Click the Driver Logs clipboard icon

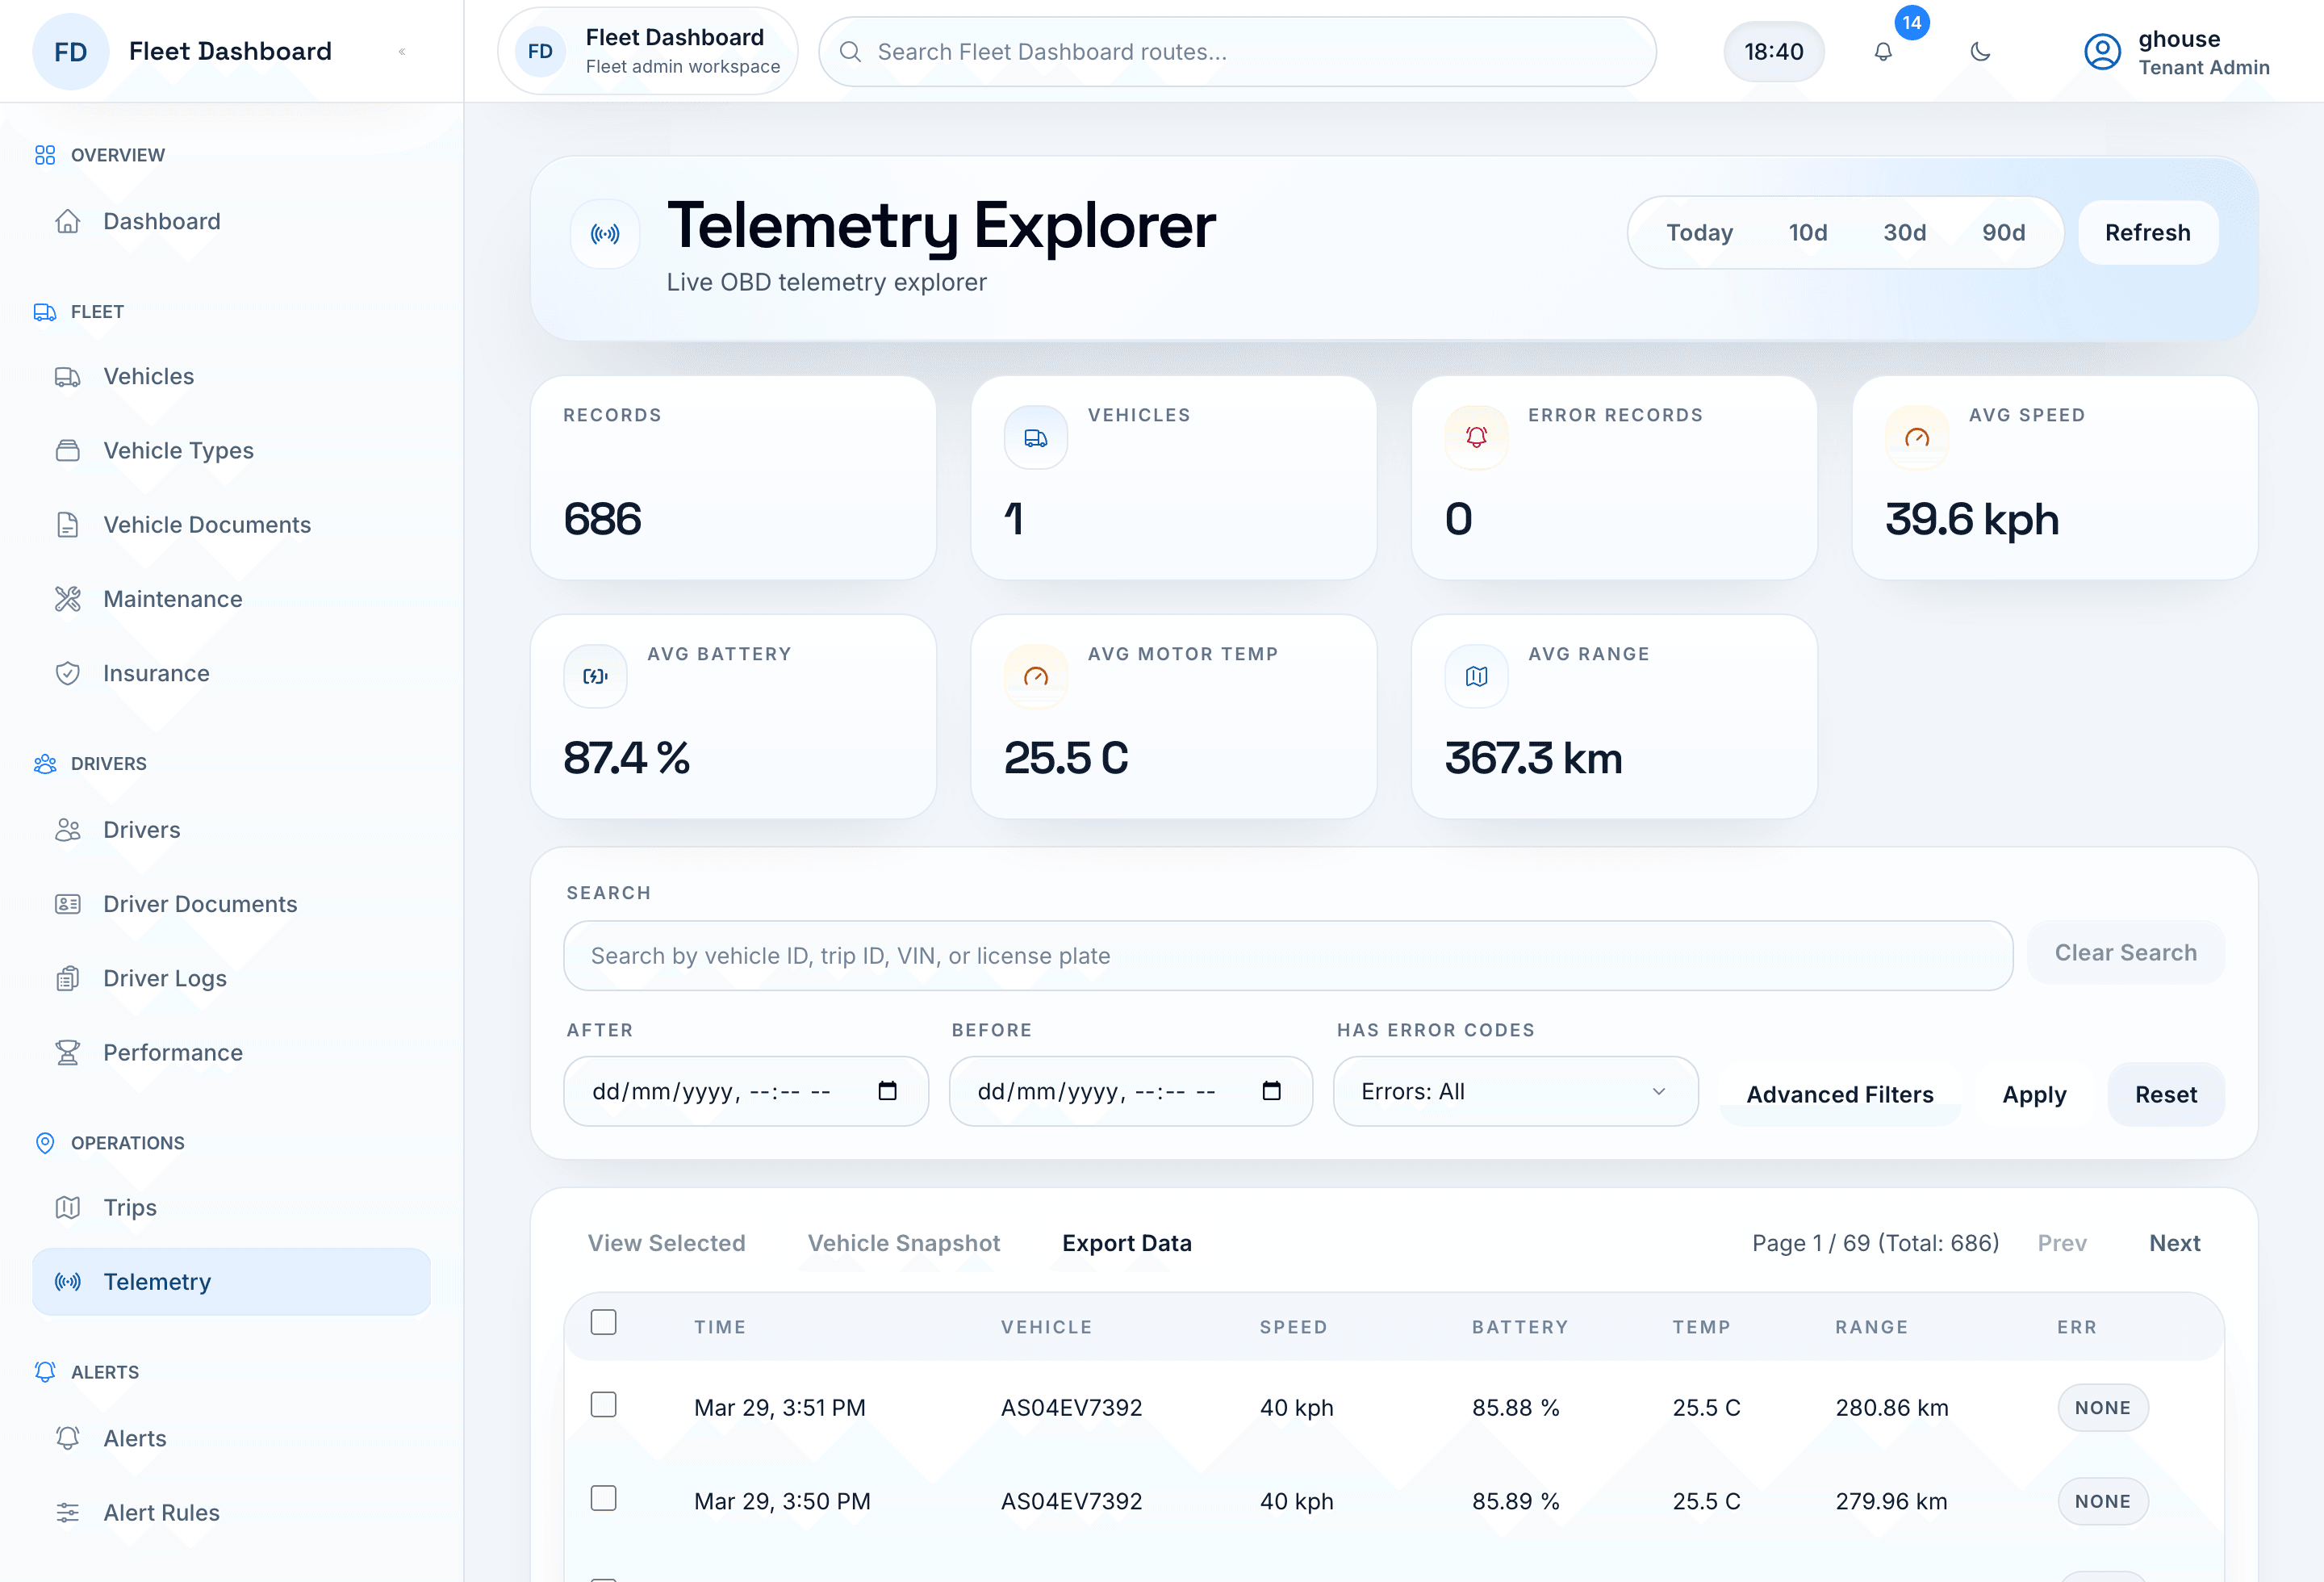click(67, 978)
